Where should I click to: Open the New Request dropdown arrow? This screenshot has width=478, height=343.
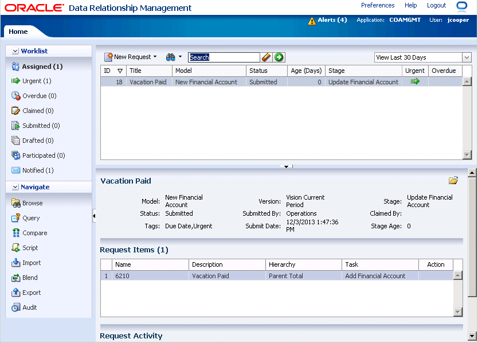pos(155,57)
